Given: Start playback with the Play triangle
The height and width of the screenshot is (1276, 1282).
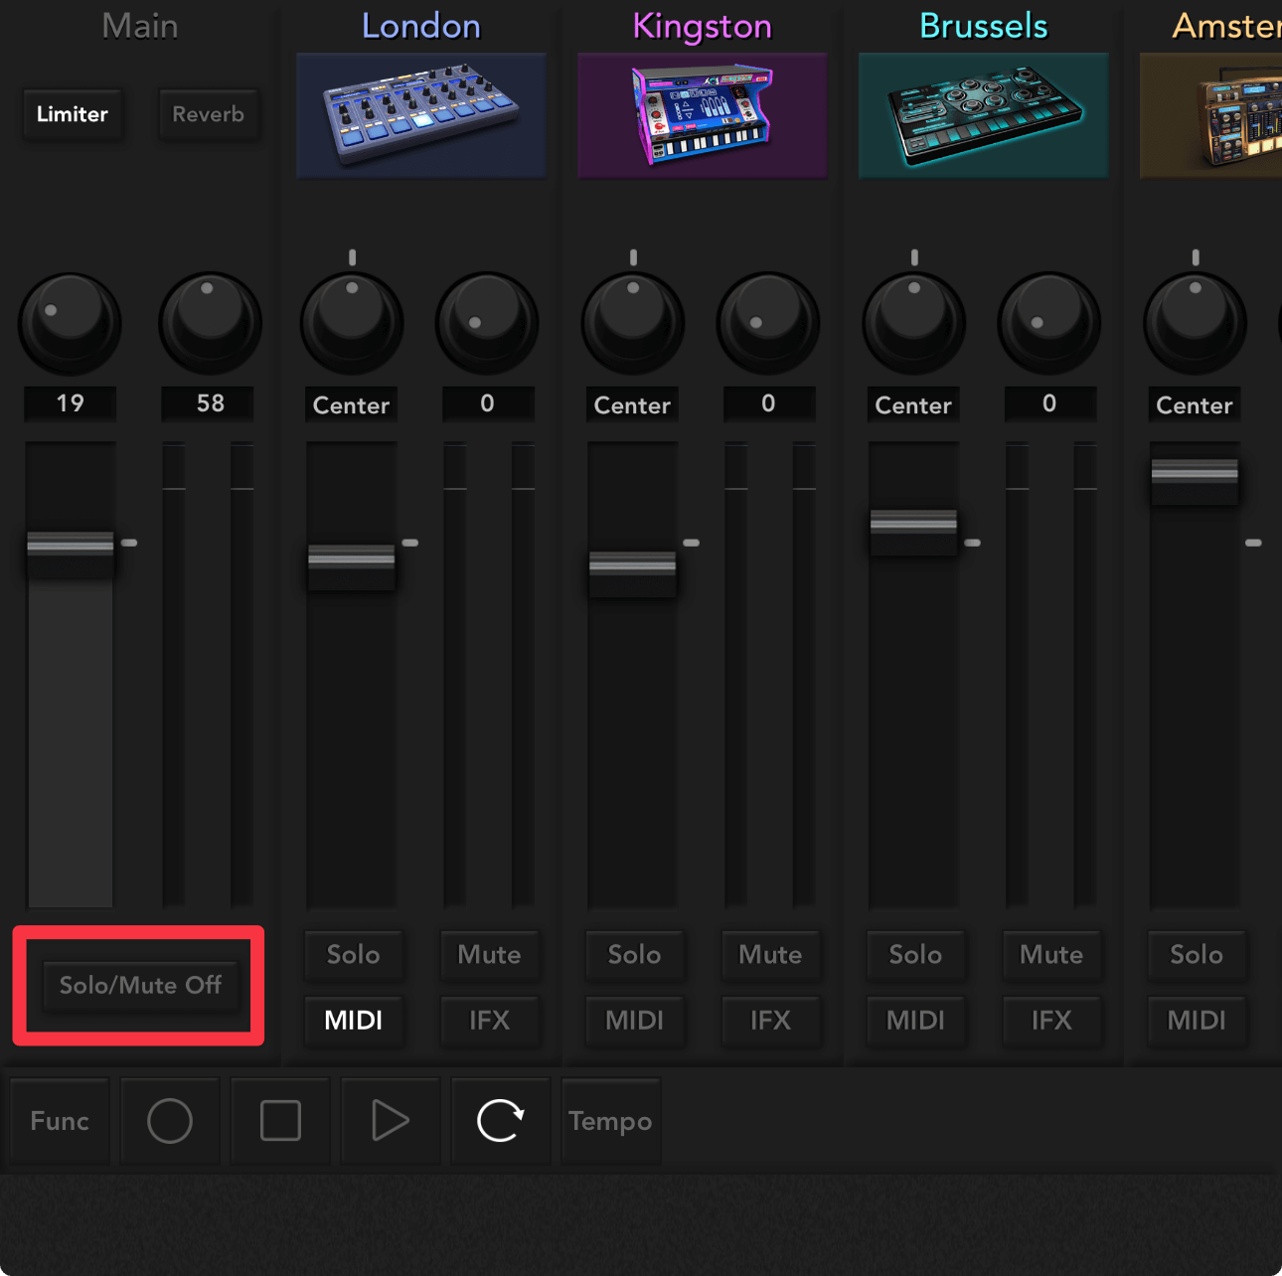Looking at the screenshot, I should pyautogui.click(x=390, y=1121).
